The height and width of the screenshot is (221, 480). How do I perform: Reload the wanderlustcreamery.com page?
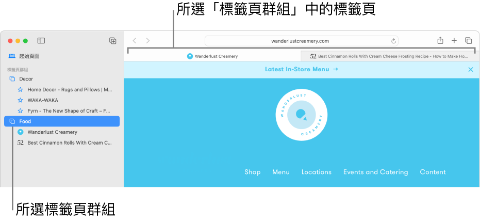click(393, 41)
